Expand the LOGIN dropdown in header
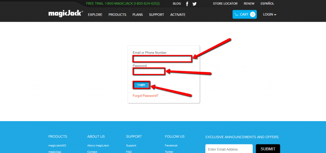Screen dimensions: 326x153 (x=269, y=14)
